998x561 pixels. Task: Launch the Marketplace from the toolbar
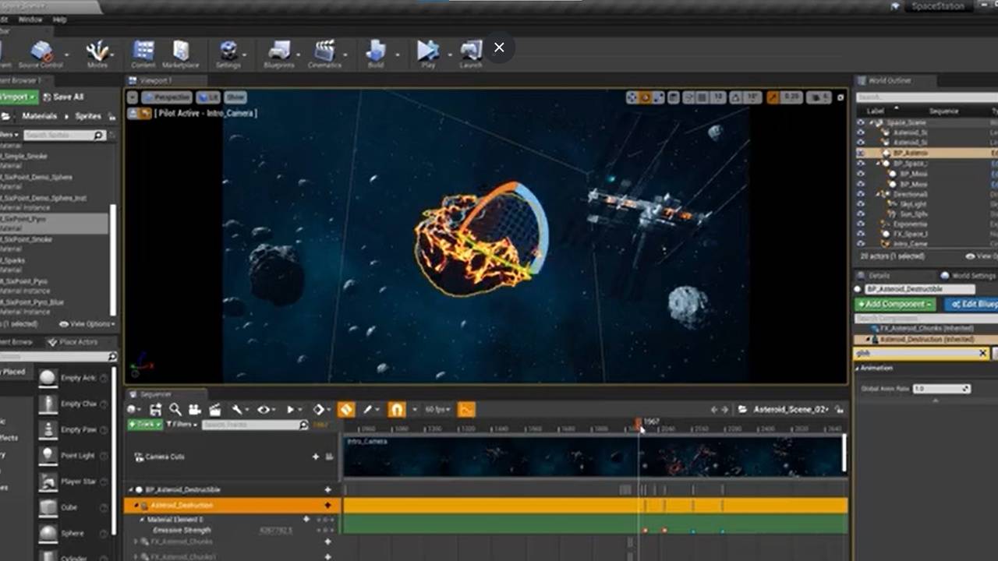(x=181, y=50)
